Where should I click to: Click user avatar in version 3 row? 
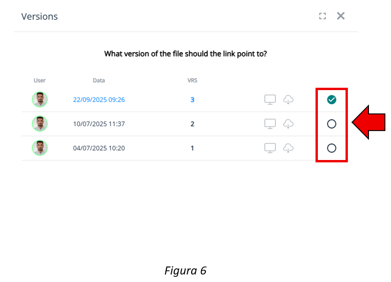[x=40, y=99]
